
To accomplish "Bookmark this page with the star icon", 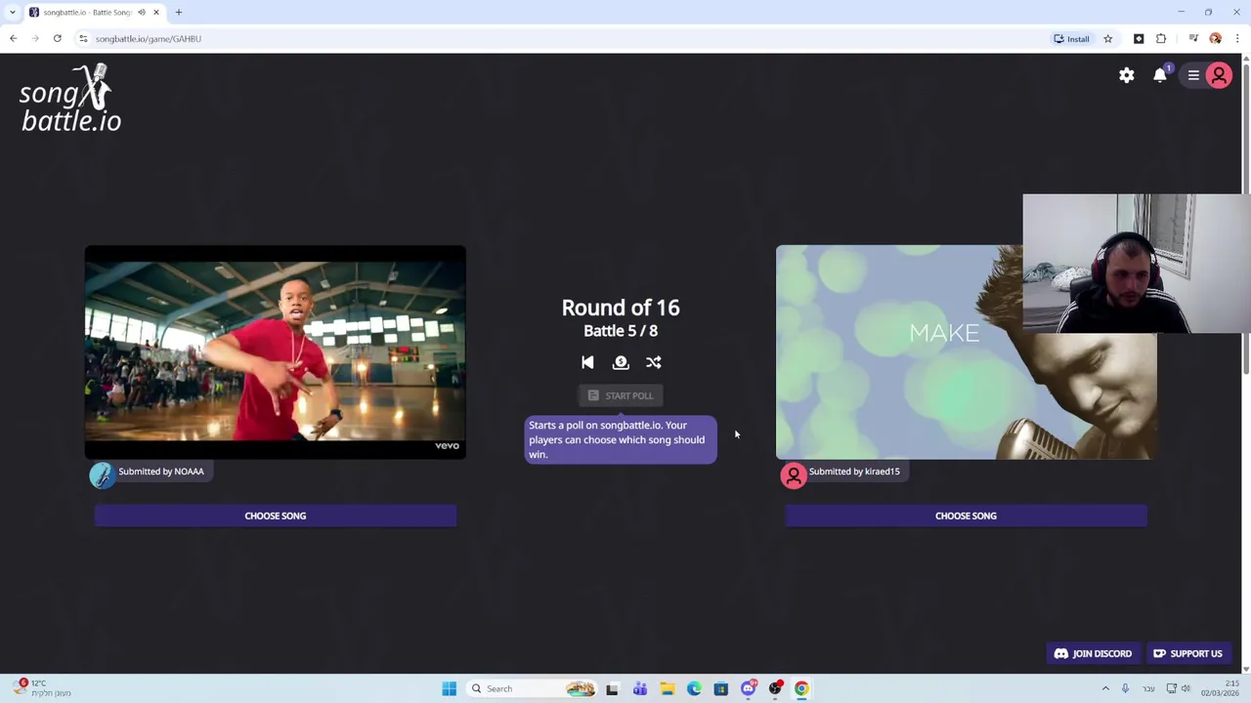I will [x=1108, y=38].
